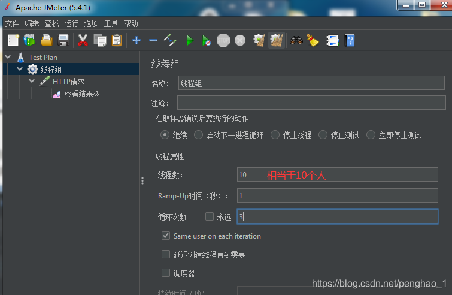Click the Clear All results icon
The height and width of the screenshot is (295, 452).
(277, 40)
